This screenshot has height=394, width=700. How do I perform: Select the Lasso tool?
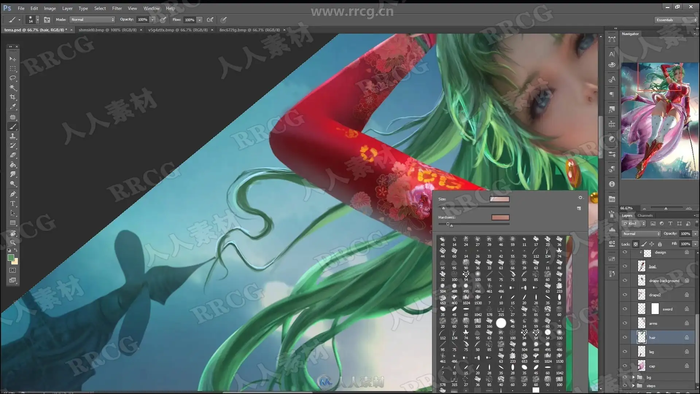(x=13, y=78)
